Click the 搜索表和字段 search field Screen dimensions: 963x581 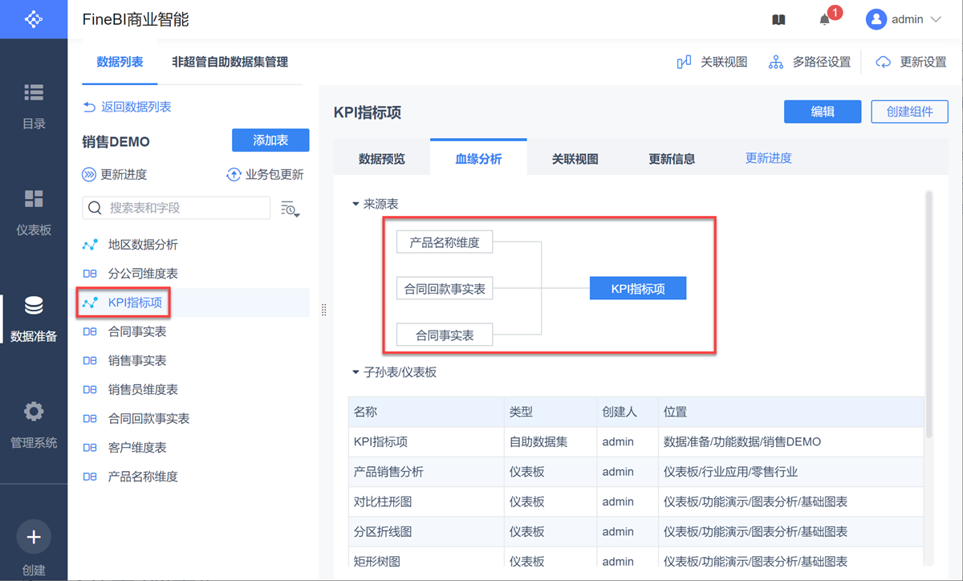(x=177, y=208)
